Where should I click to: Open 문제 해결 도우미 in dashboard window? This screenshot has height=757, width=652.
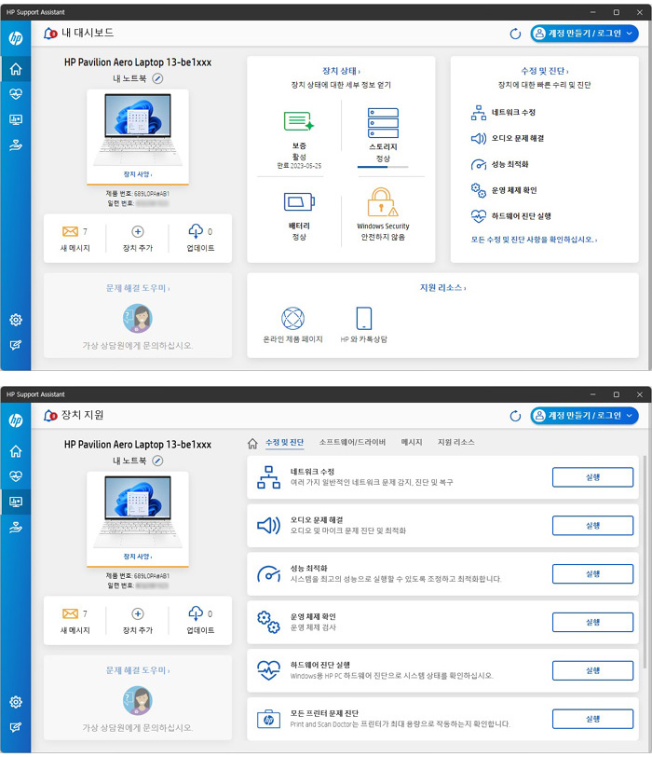coord(138,288)
